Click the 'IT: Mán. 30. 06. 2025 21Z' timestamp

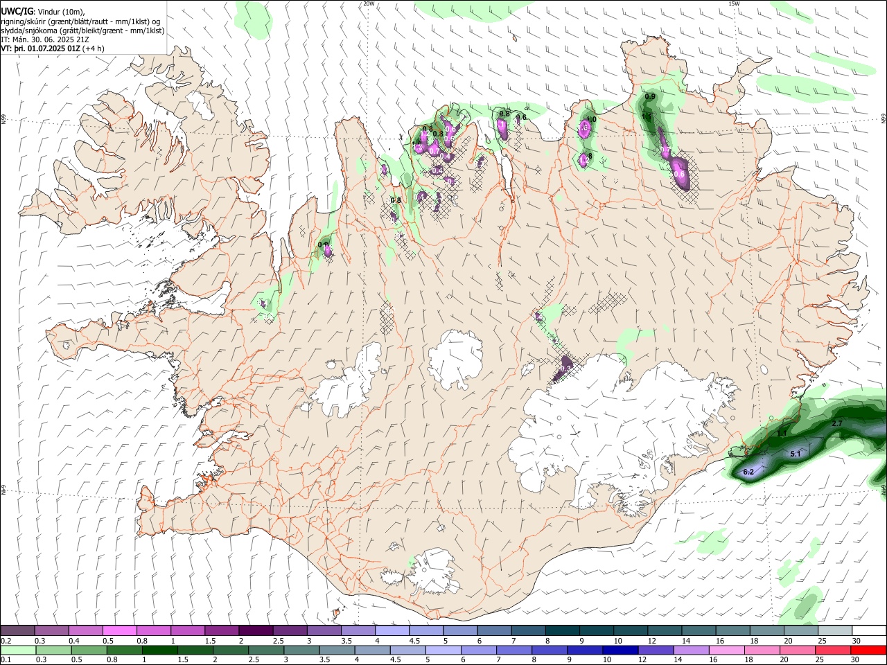[46, 39]
